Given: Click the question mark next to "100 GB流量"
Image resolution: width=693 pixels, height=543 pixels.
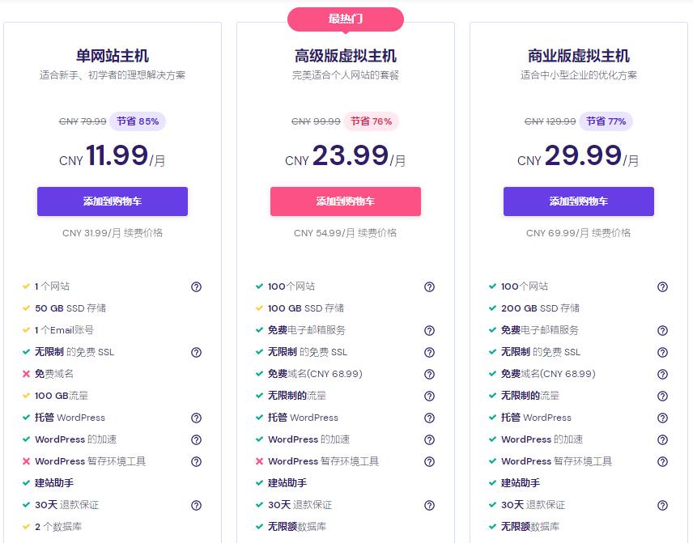Looking at the screenshot, I should [x=195, y=396].
